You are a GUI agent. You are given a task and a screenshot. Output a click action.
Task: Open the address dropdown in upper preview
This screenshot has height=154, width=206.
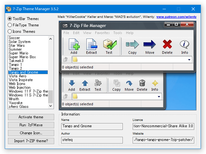[x=189, y=60]
